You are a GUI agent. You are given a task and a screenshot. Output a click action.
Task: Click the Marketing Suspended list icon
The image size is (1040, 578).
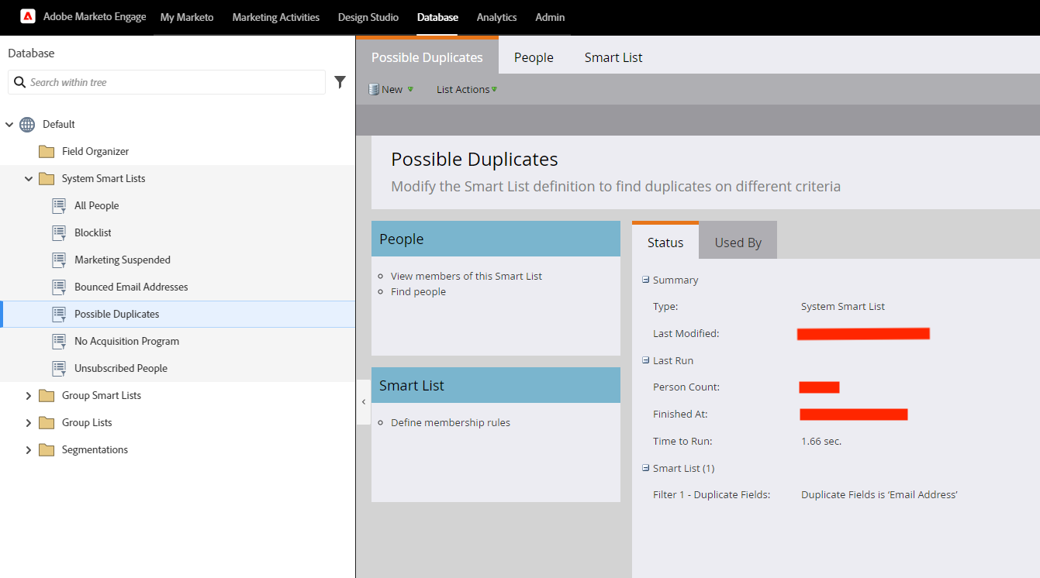[59, 260]
